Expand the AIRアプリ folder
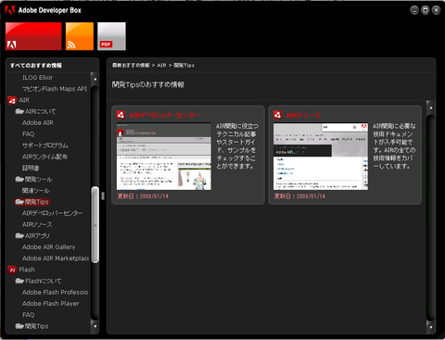 coord(19,235)
